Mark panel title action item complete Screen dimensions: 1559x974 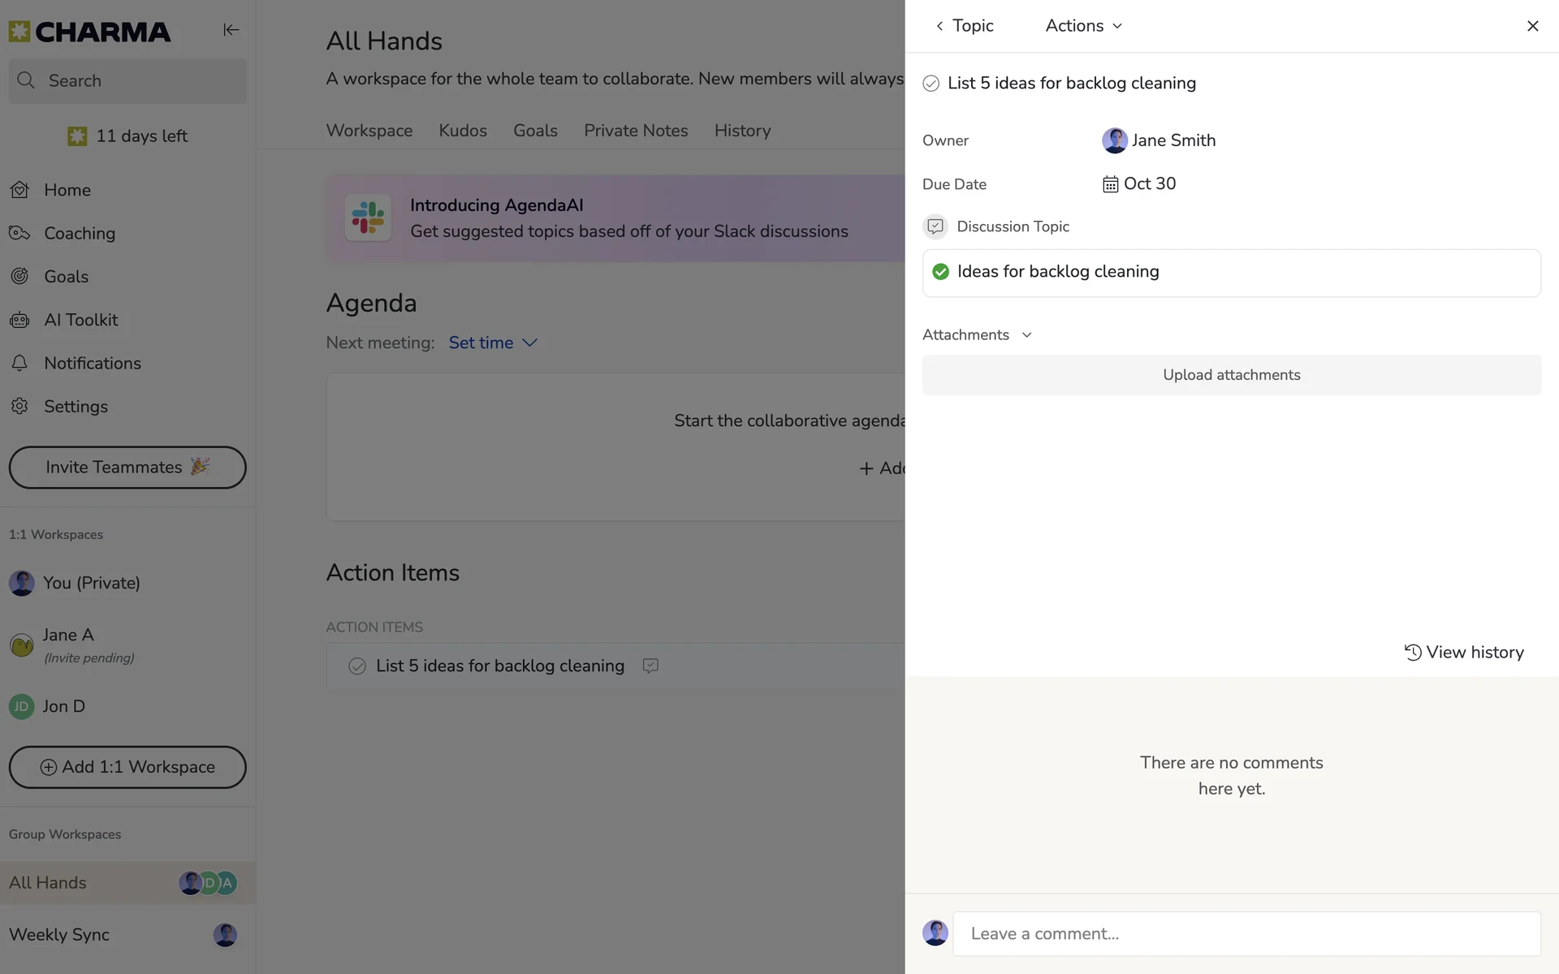coord(931,84)
